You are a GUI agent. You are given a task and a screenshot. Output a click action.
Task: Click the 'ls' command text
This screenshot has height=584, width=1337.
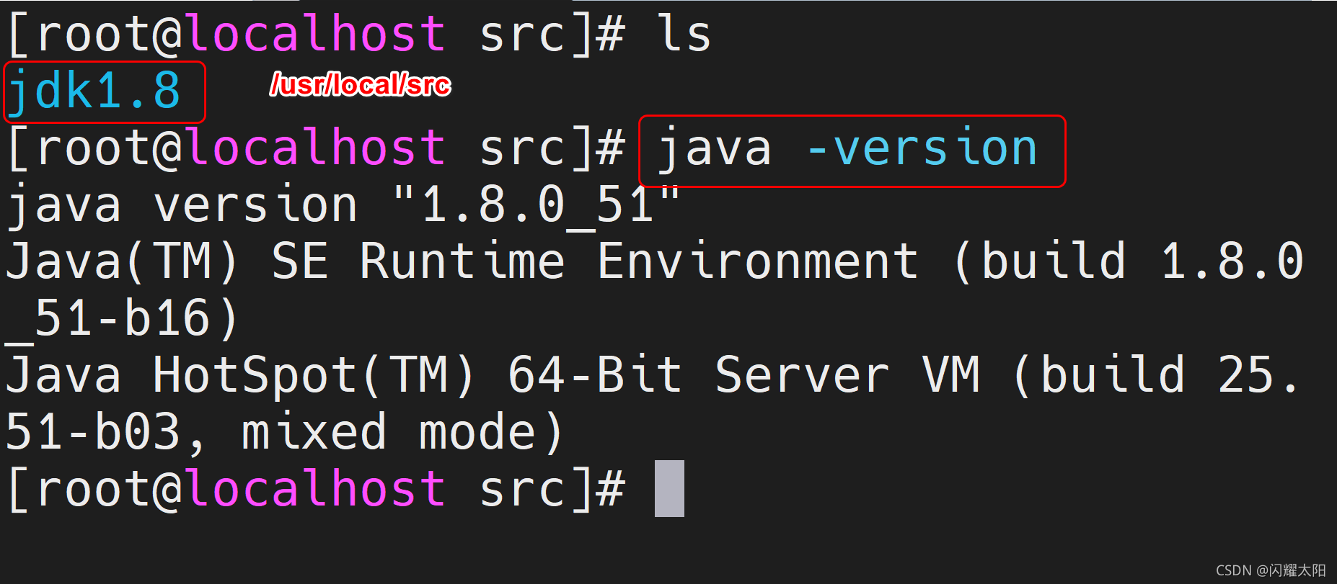(684, 33)
